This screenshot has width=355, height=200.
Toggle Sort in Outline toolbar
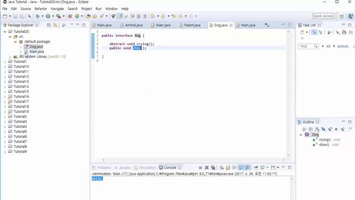[x=317, y=129]
